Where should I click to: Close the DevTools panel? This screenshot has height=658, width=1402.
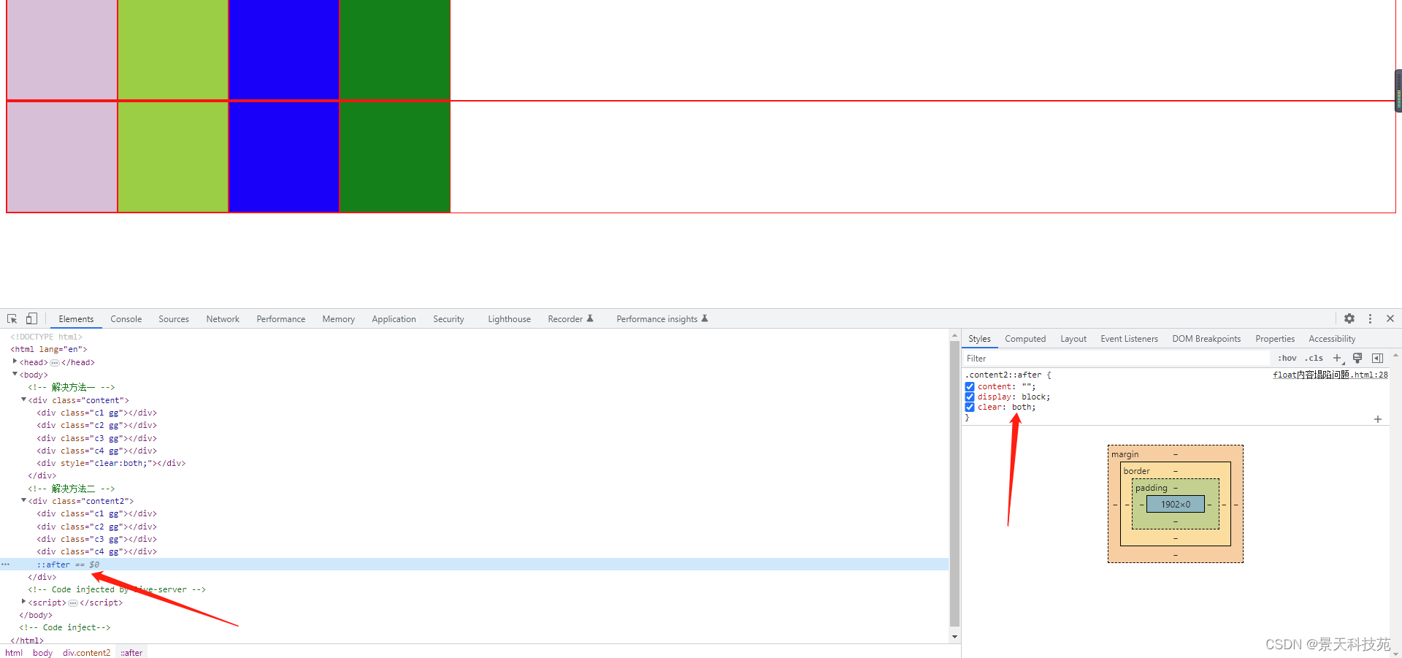[x=1390, y=319]
